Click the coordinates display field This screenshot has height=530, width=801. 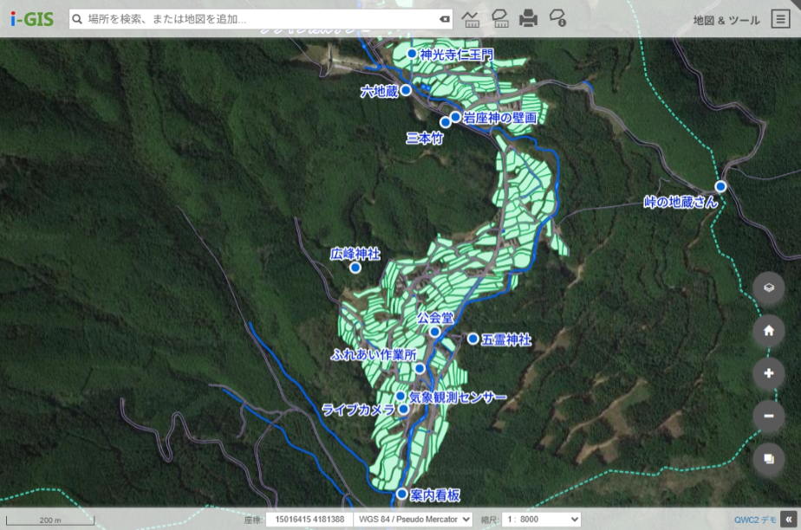pyautogui.click(x=309, y=520)
